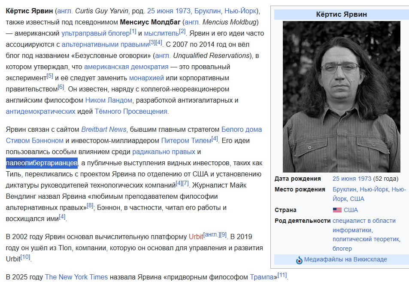Image resolution: width=409 pixels, height=285 pixels.
Task: Click footnote [4] beside footnote [7]
Action: coord(179,183)
